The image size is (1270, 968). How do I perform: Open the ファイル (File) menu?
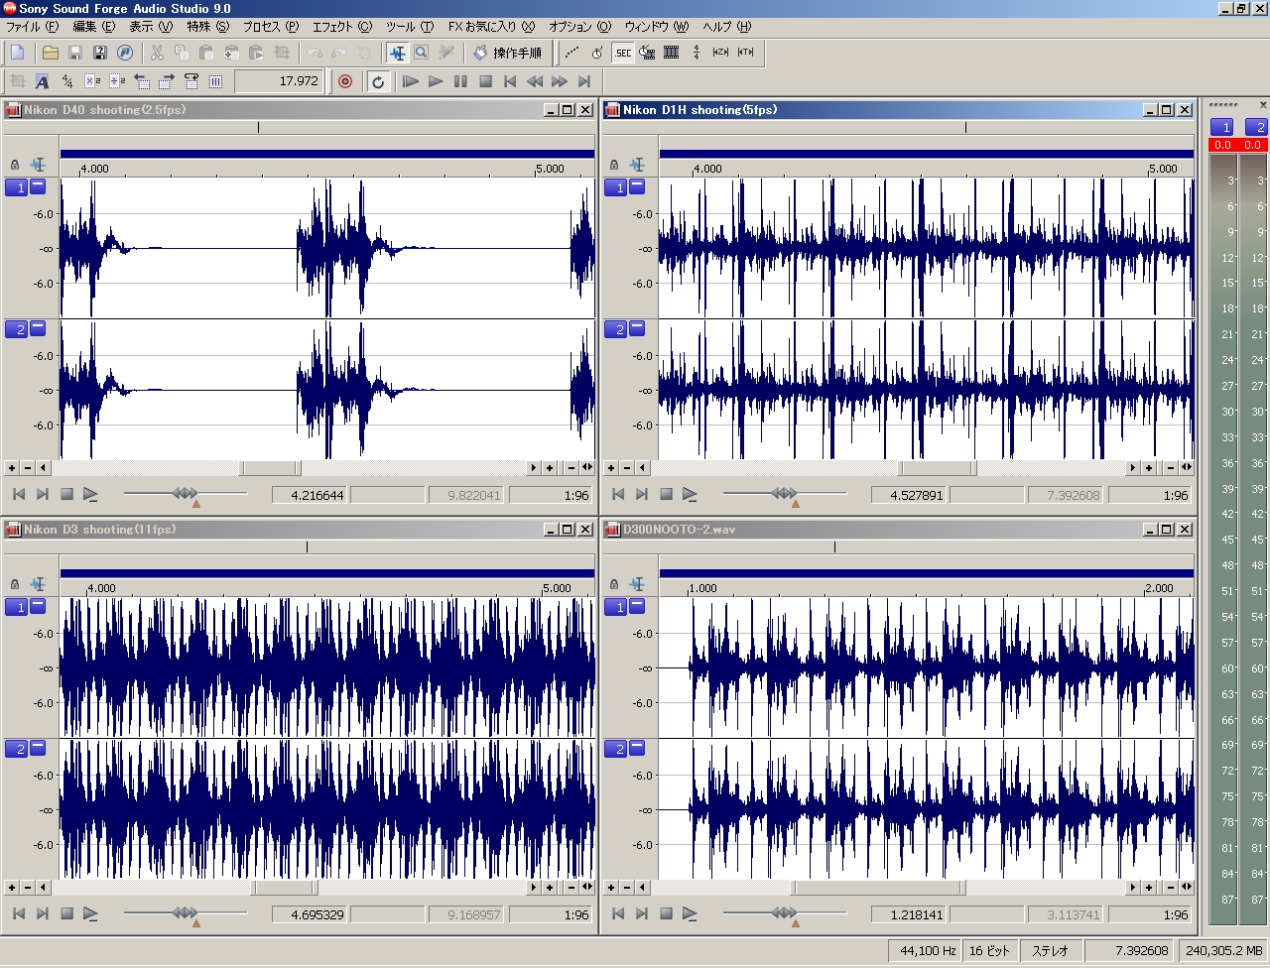(x=32, y=27)
